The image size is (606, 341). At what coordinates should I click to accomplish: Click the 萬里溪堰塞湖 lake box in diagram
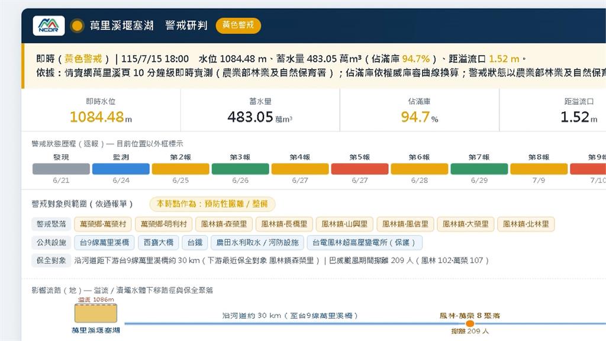click(95, 313)
